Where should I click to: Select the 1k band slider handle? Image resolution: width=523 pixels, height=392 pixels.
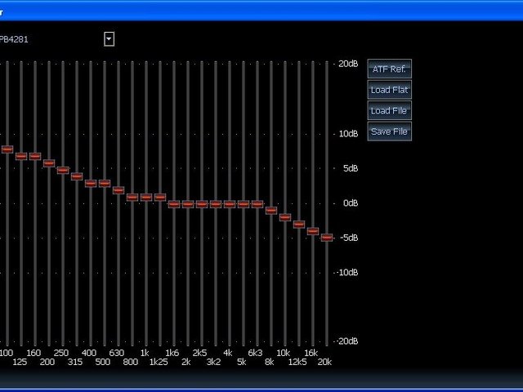(x=146, y=197)
